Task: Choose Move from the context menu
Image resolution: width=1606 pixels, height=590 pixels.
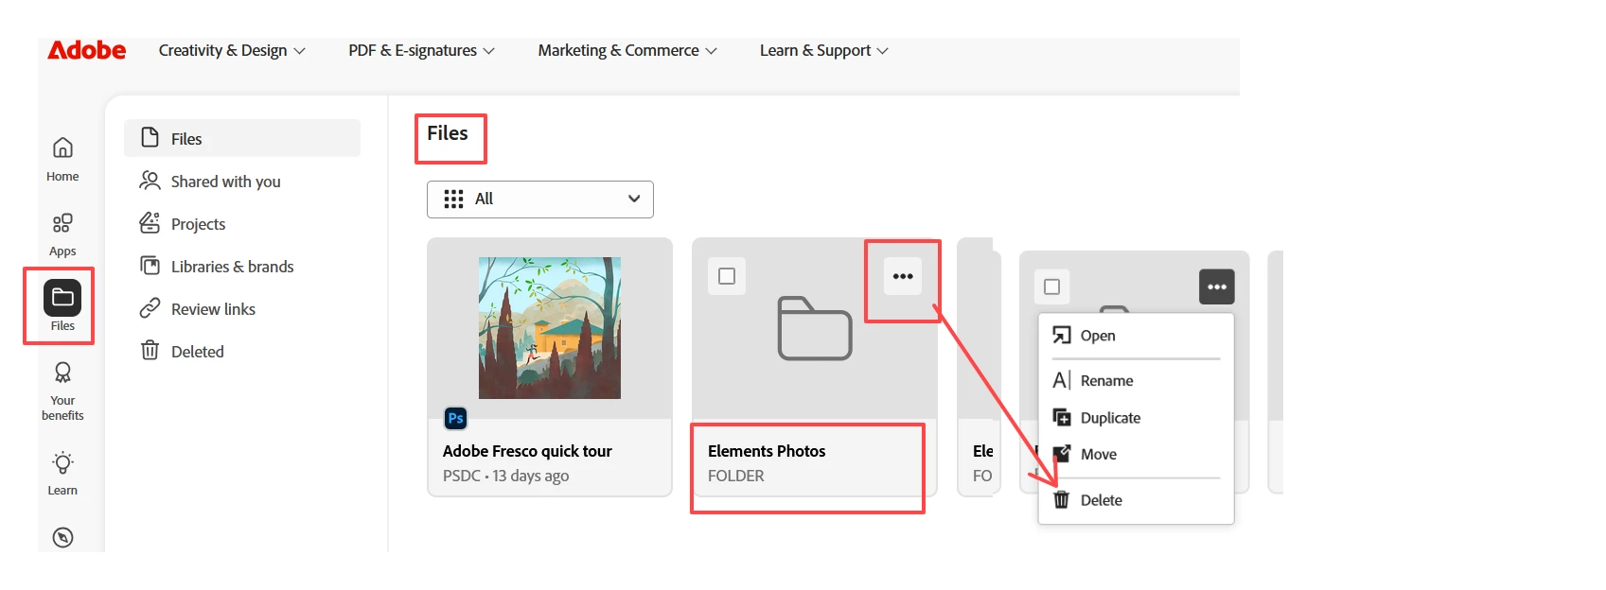Action: [1136, 454]
